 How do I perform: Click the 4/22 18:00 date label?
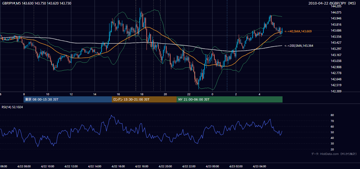[x=142, y=166]
